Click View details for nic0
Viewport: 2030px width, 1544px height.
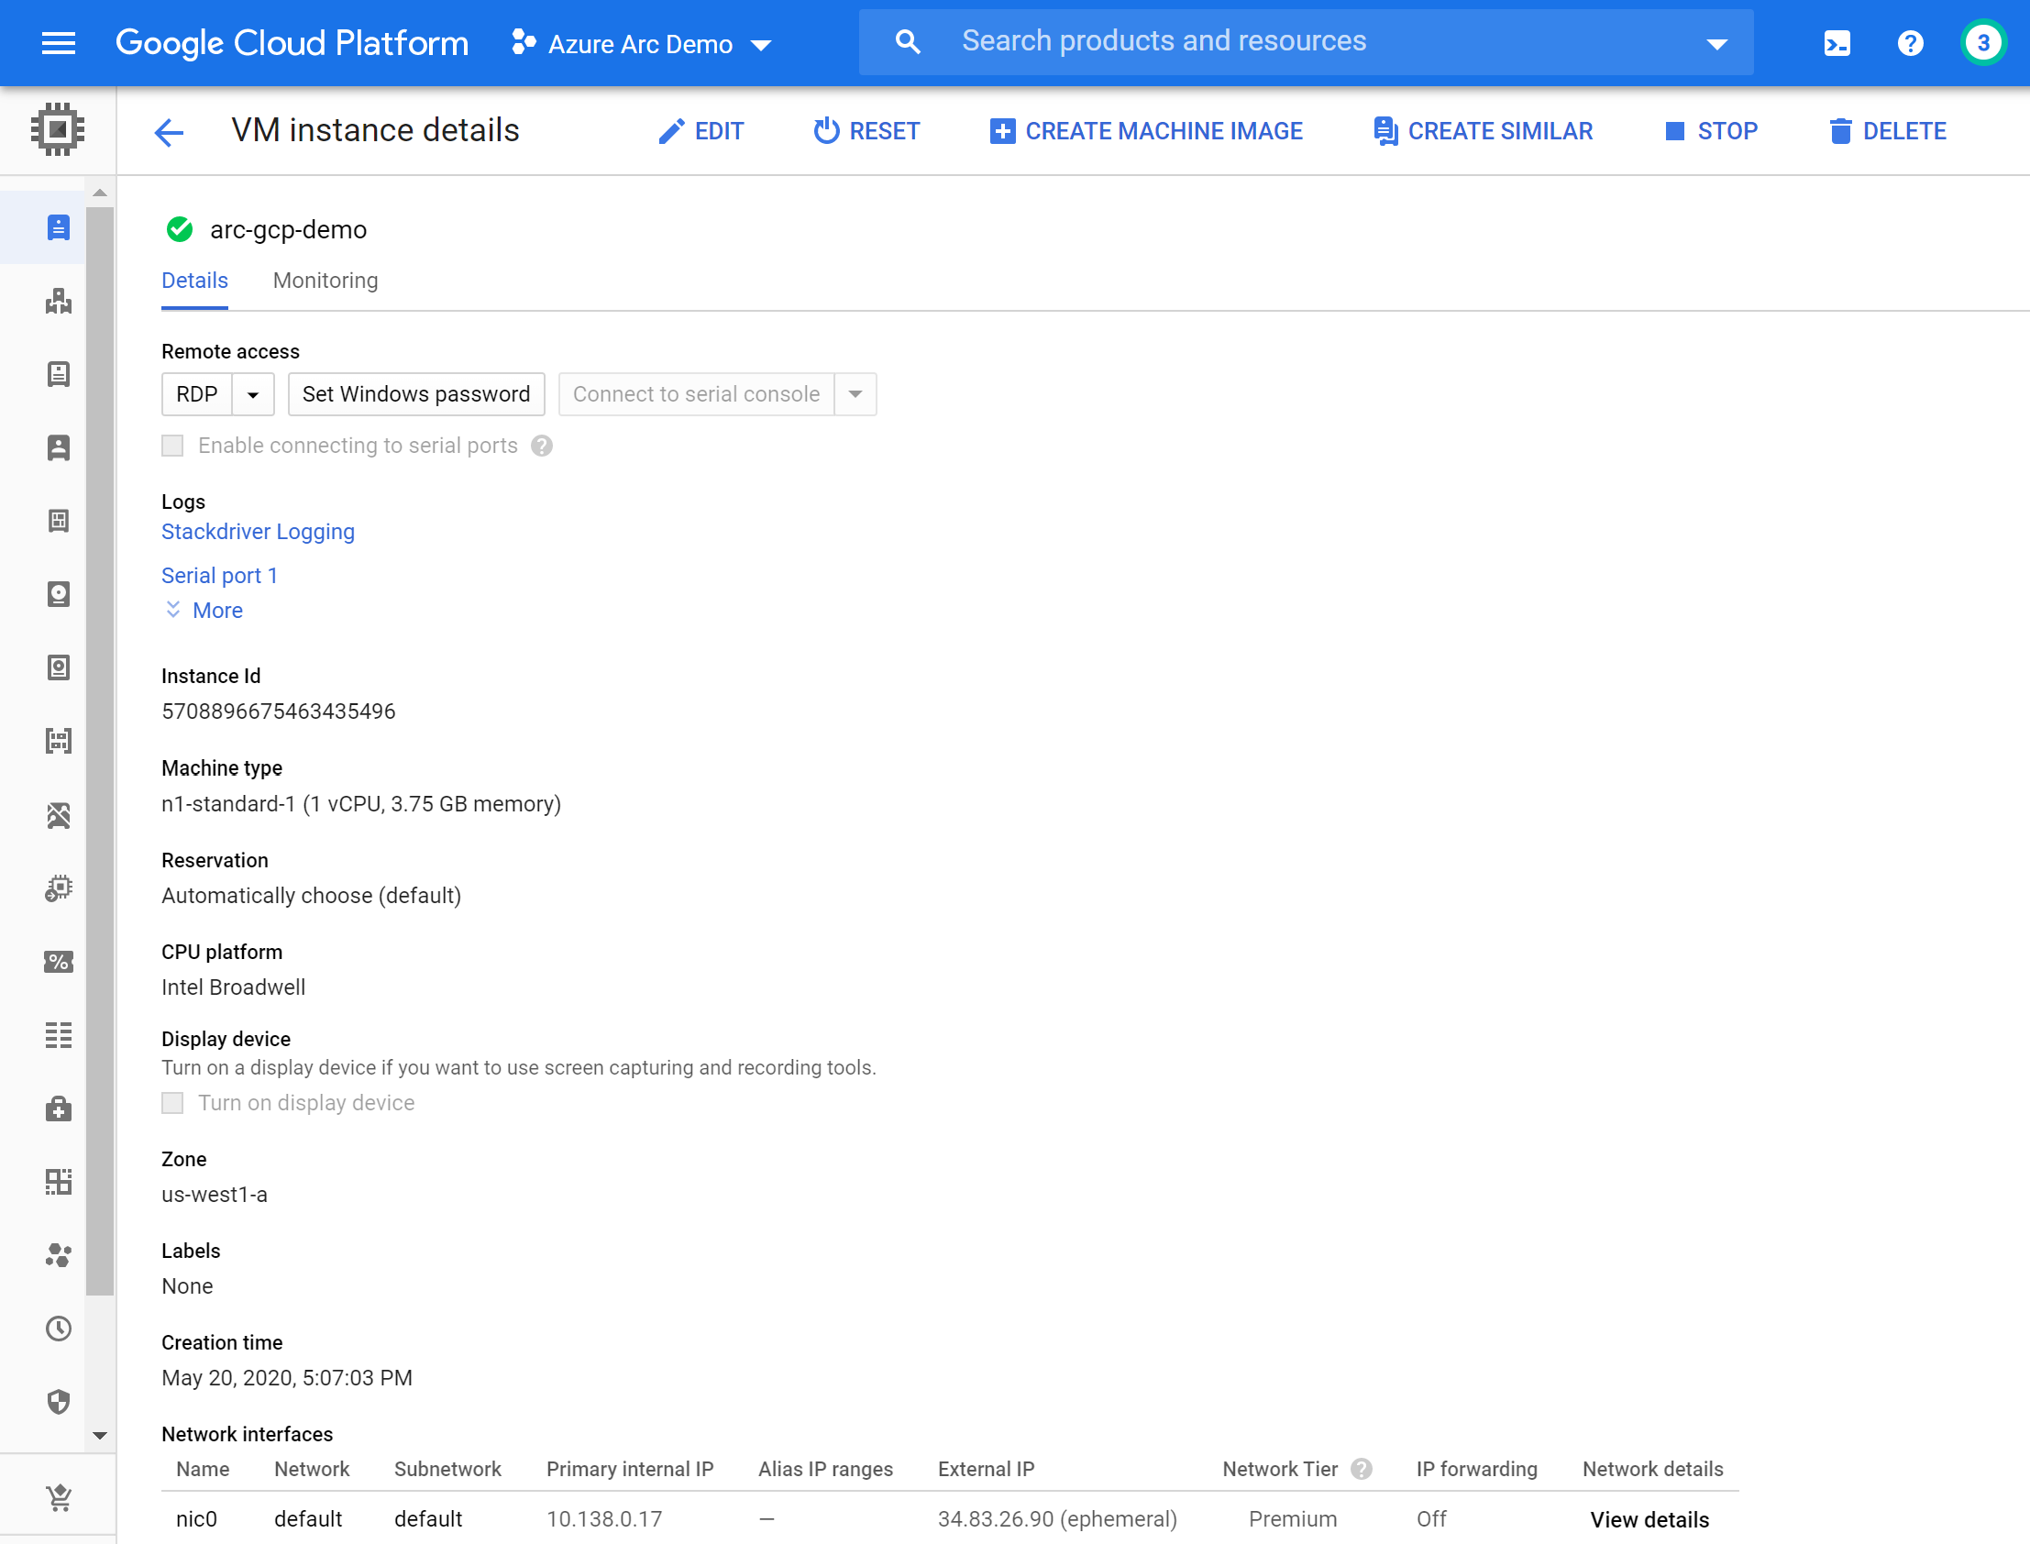[1649, 1519]
